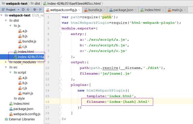The height and width of the screenshot is (124, 193).
Task: Switch to the index.html editor tab
Action: (153, 10)
